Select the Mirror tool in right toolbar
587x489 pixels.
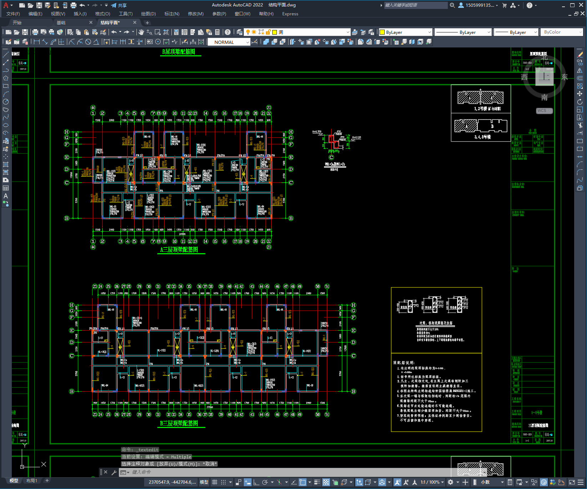580,70
